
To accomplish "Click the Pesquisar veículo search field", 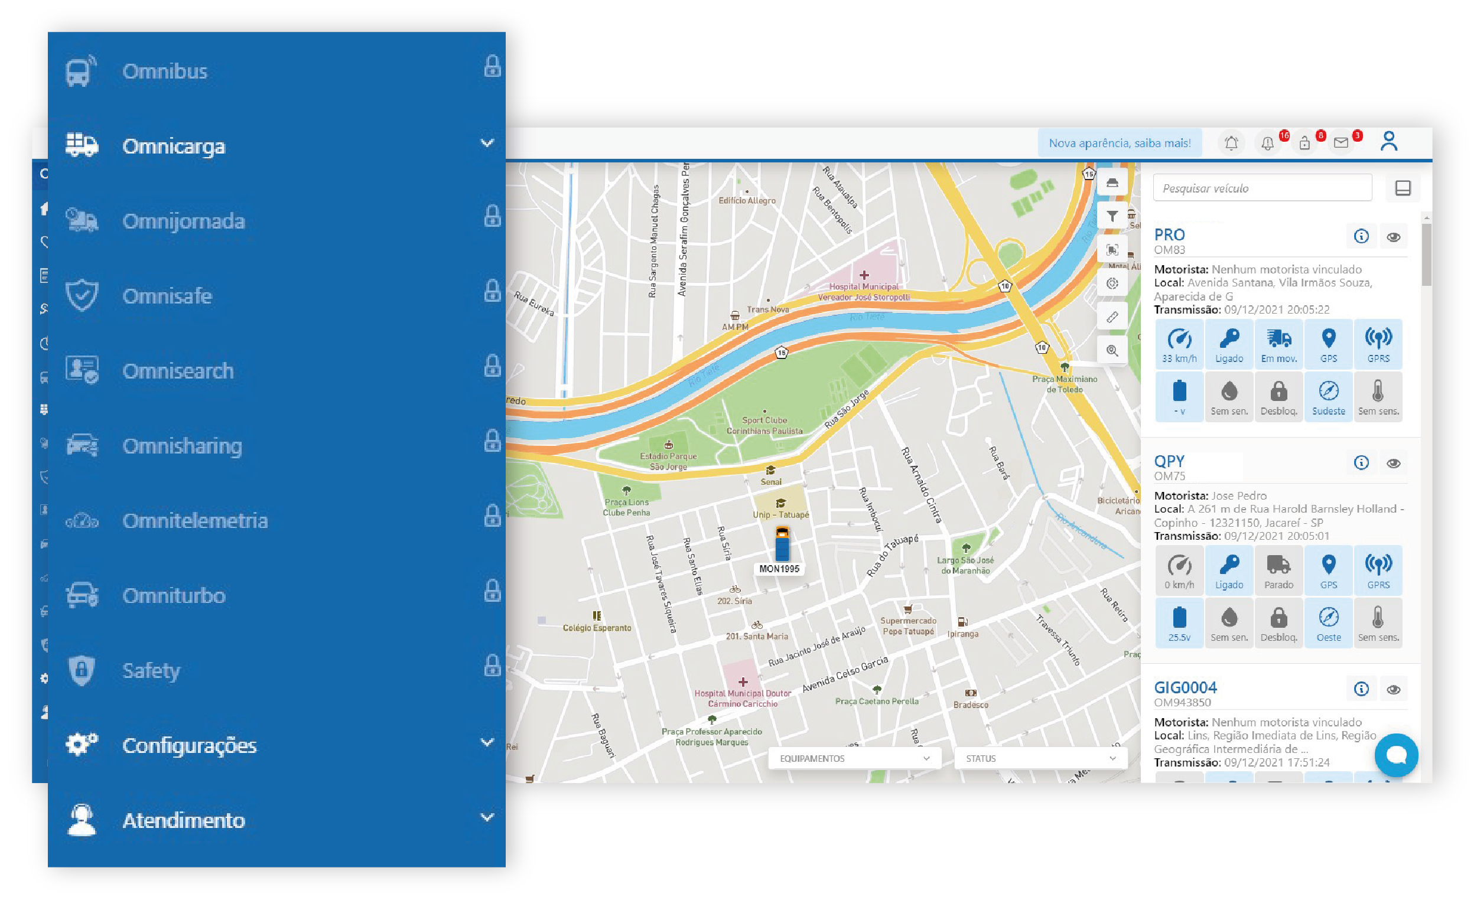I will click(1262, 188).
